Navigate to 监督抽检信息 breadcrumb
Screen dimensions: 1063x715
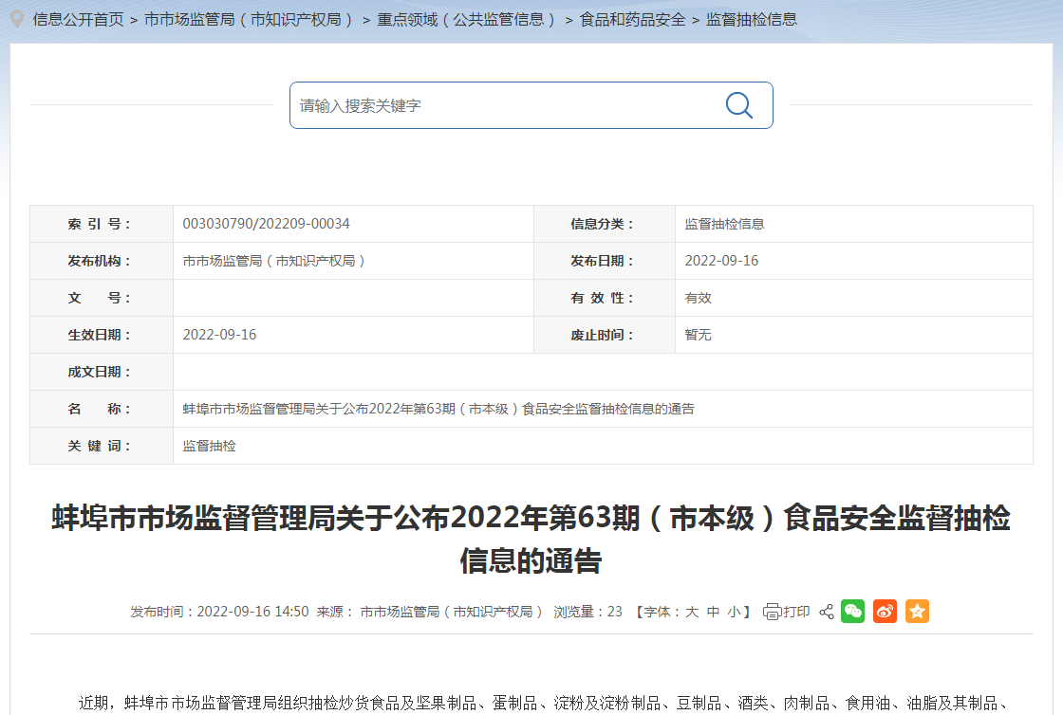(752, 19)
